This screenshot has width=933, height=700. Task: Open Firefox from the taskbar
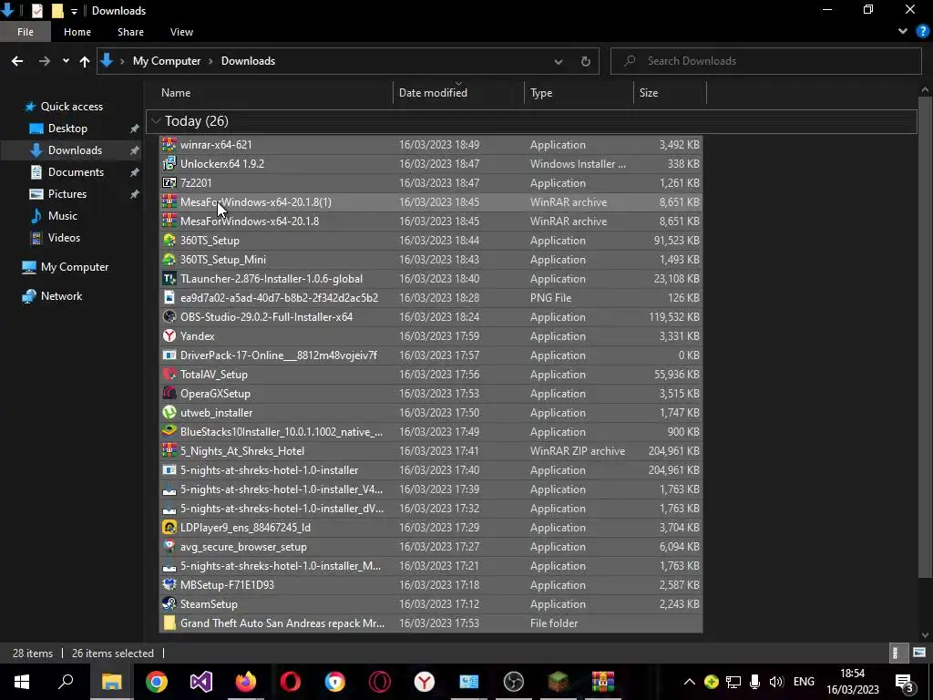(246, 682)
